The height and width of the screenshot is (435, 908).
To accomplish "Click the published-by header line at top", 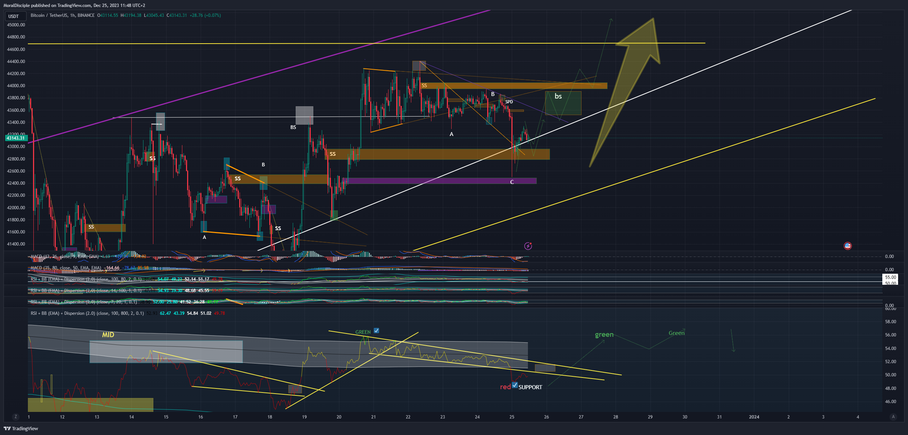I will click(74, 5).
